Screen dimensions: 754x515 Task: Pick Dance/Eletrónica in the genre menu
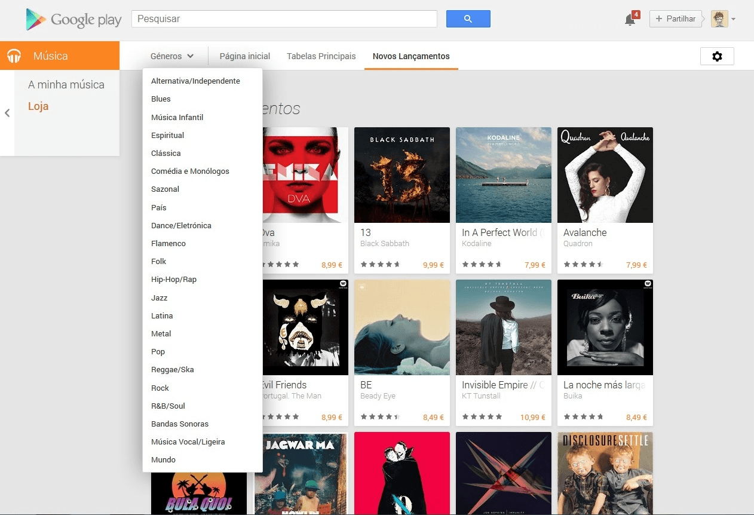(x=181, y=225)
